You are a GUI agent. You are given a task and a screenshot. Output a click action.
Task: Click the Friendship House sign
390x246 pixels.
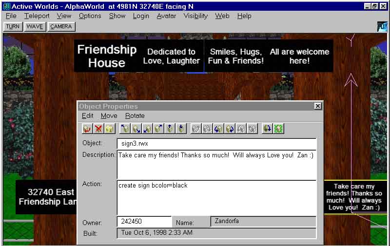[107, 56]
